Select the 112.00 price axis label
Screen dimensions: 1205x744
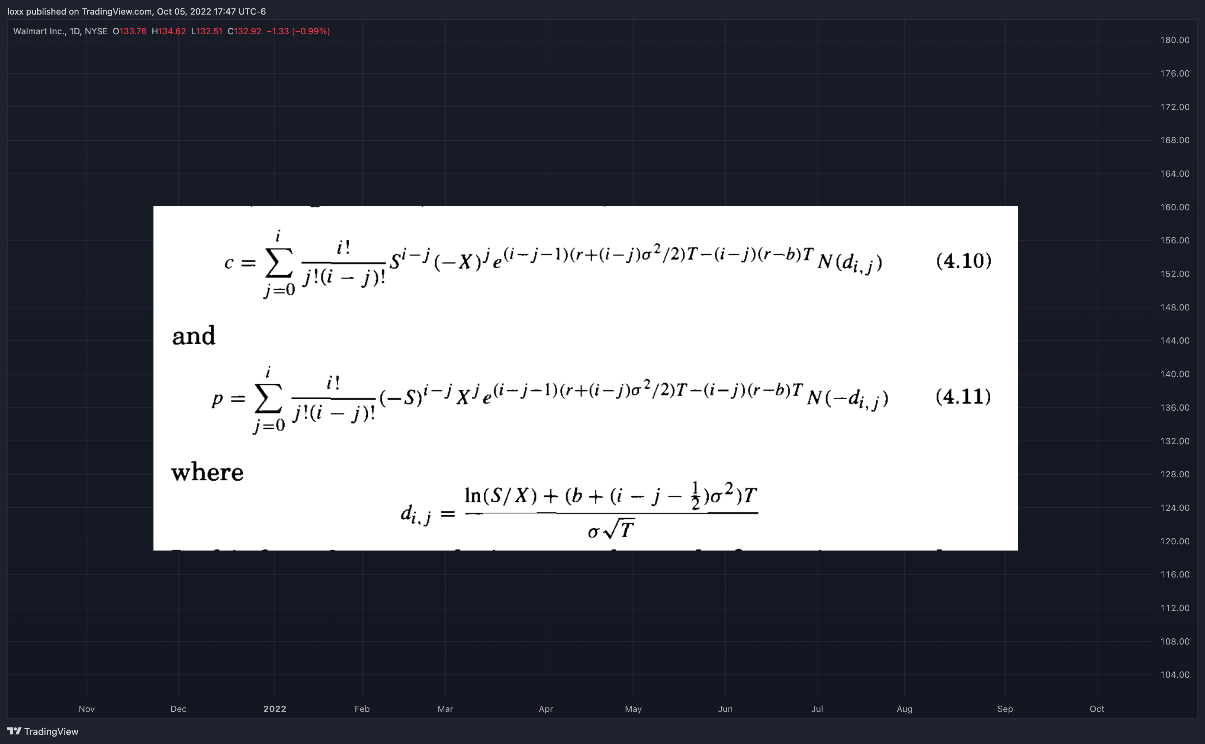pos(1174,608)
